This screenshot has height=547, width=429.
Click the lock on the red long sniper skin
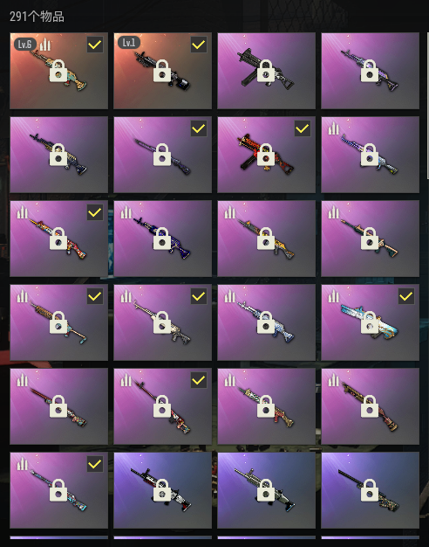[x=58, y=406]
